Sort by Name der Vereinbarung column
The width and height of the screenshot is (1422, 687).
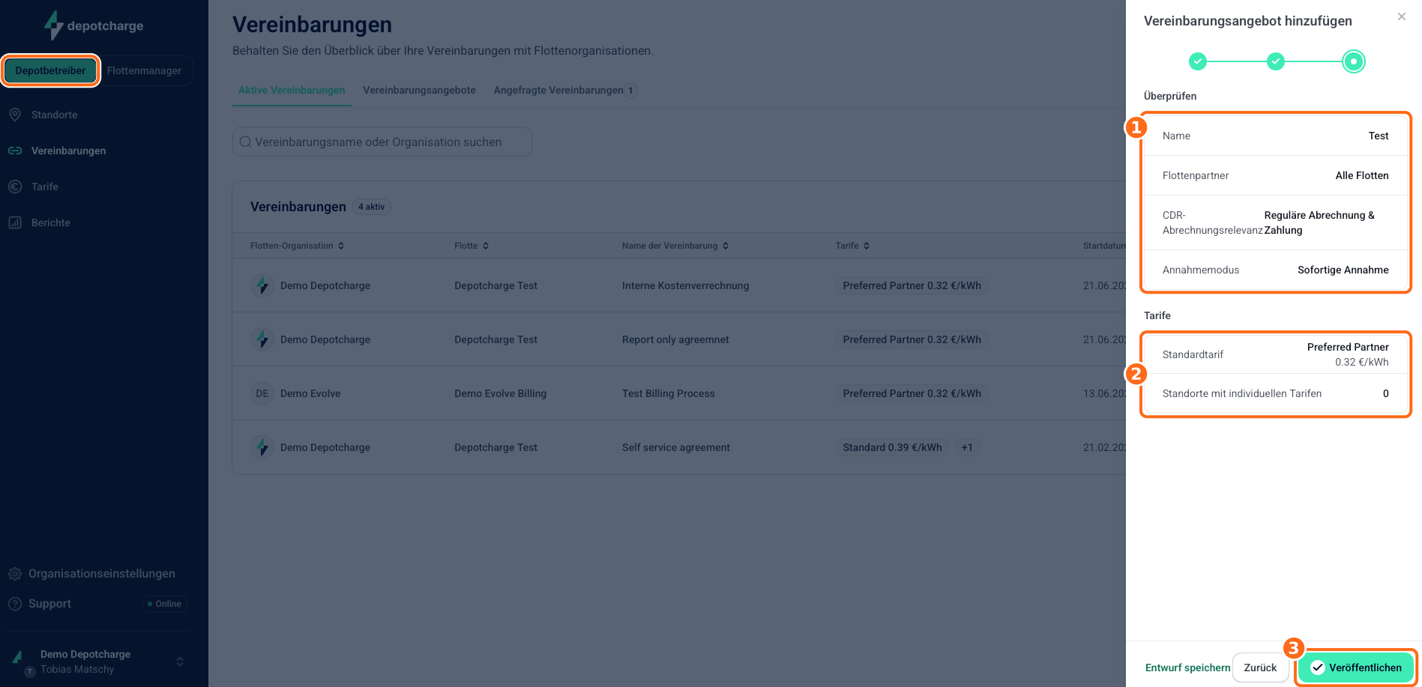675,246
